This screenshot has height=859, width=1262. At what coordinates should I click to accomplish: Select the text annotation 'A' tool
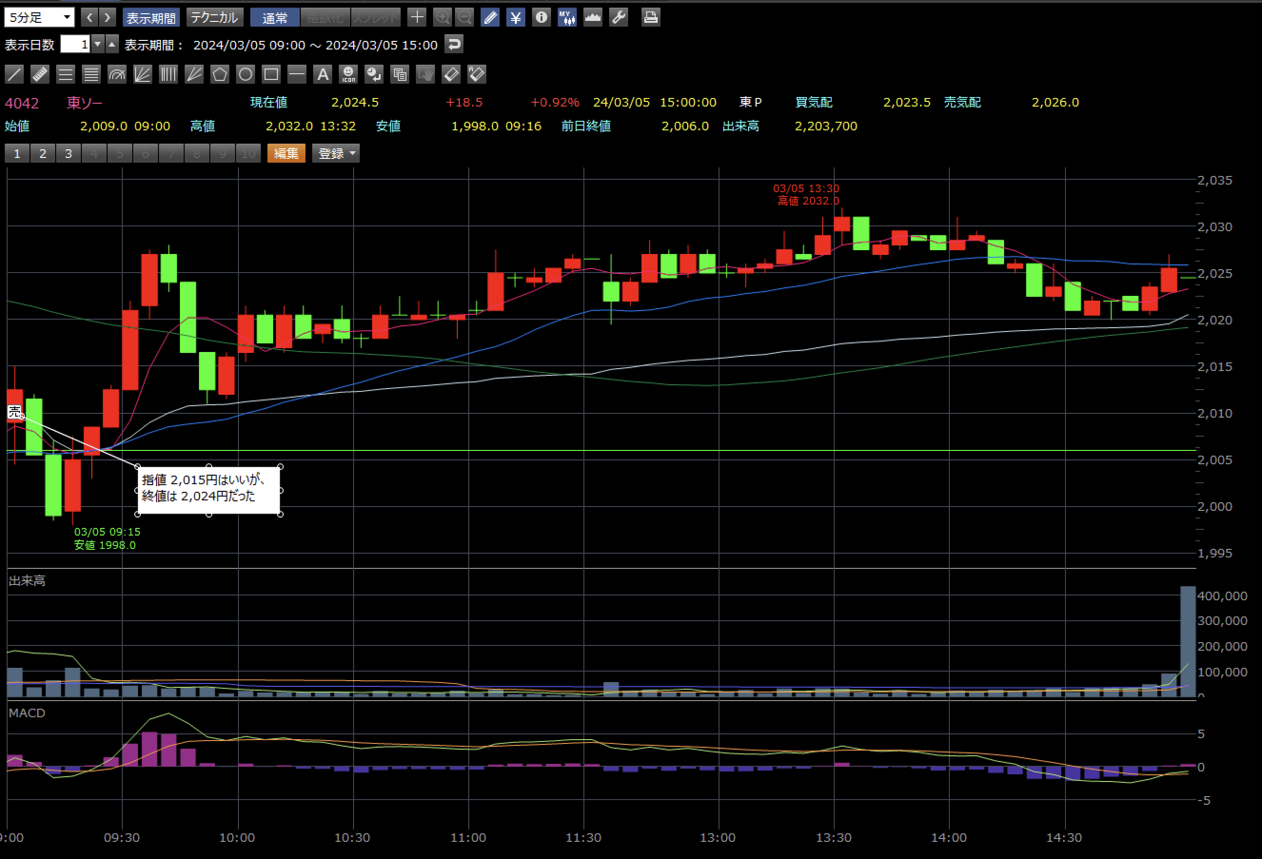323,74
